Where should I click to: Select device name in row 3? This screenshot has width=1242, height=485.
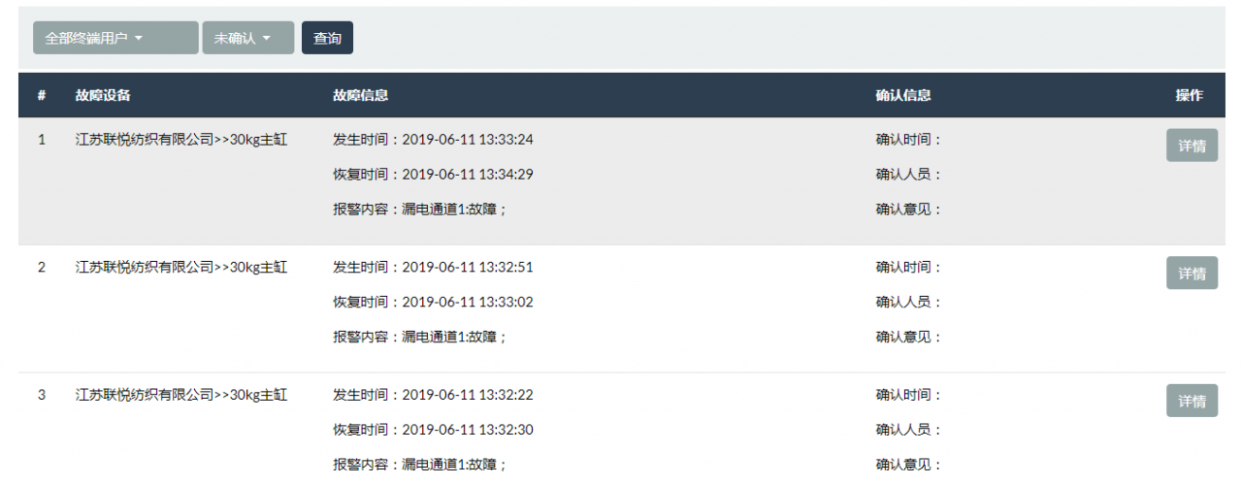point(181,396)
